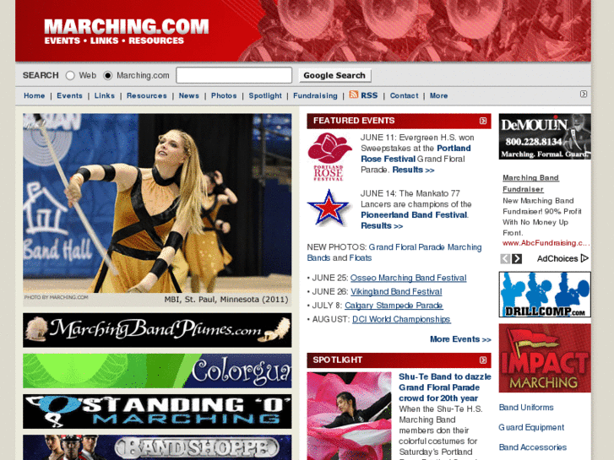Open the Guard Equipment link
The image size is (614, 460).
531,428
